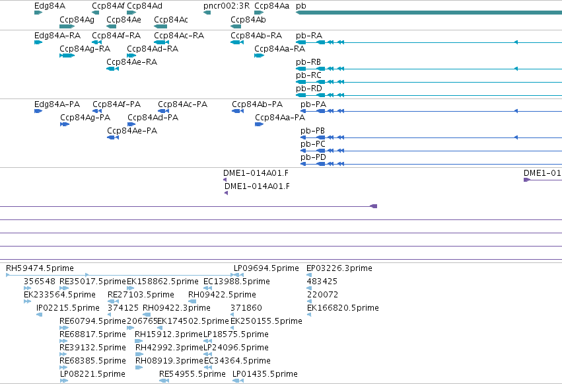Click the 483425 EST label
This screenshot has height=384, width=562.
click(x=322, y=282)
